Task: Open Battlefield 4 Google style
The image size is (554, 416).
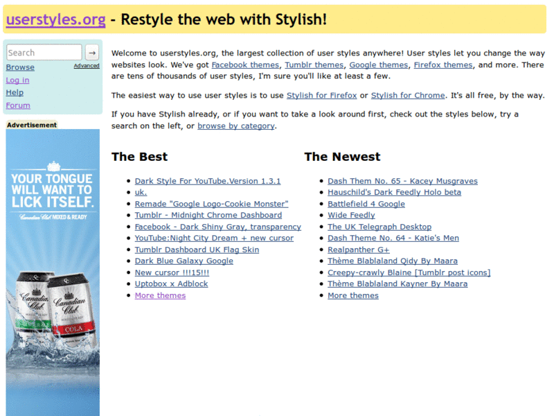Action: coord(366,204)
